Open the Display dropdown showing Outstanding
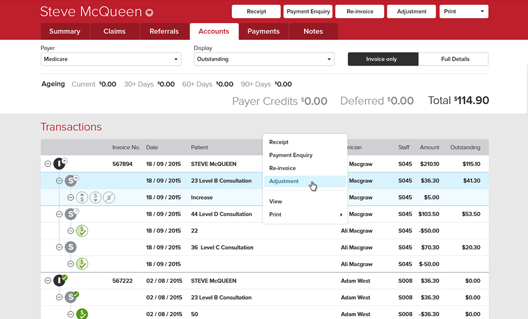Image resolution: width=528 pixels, height=319 pixels. (264, 59)
